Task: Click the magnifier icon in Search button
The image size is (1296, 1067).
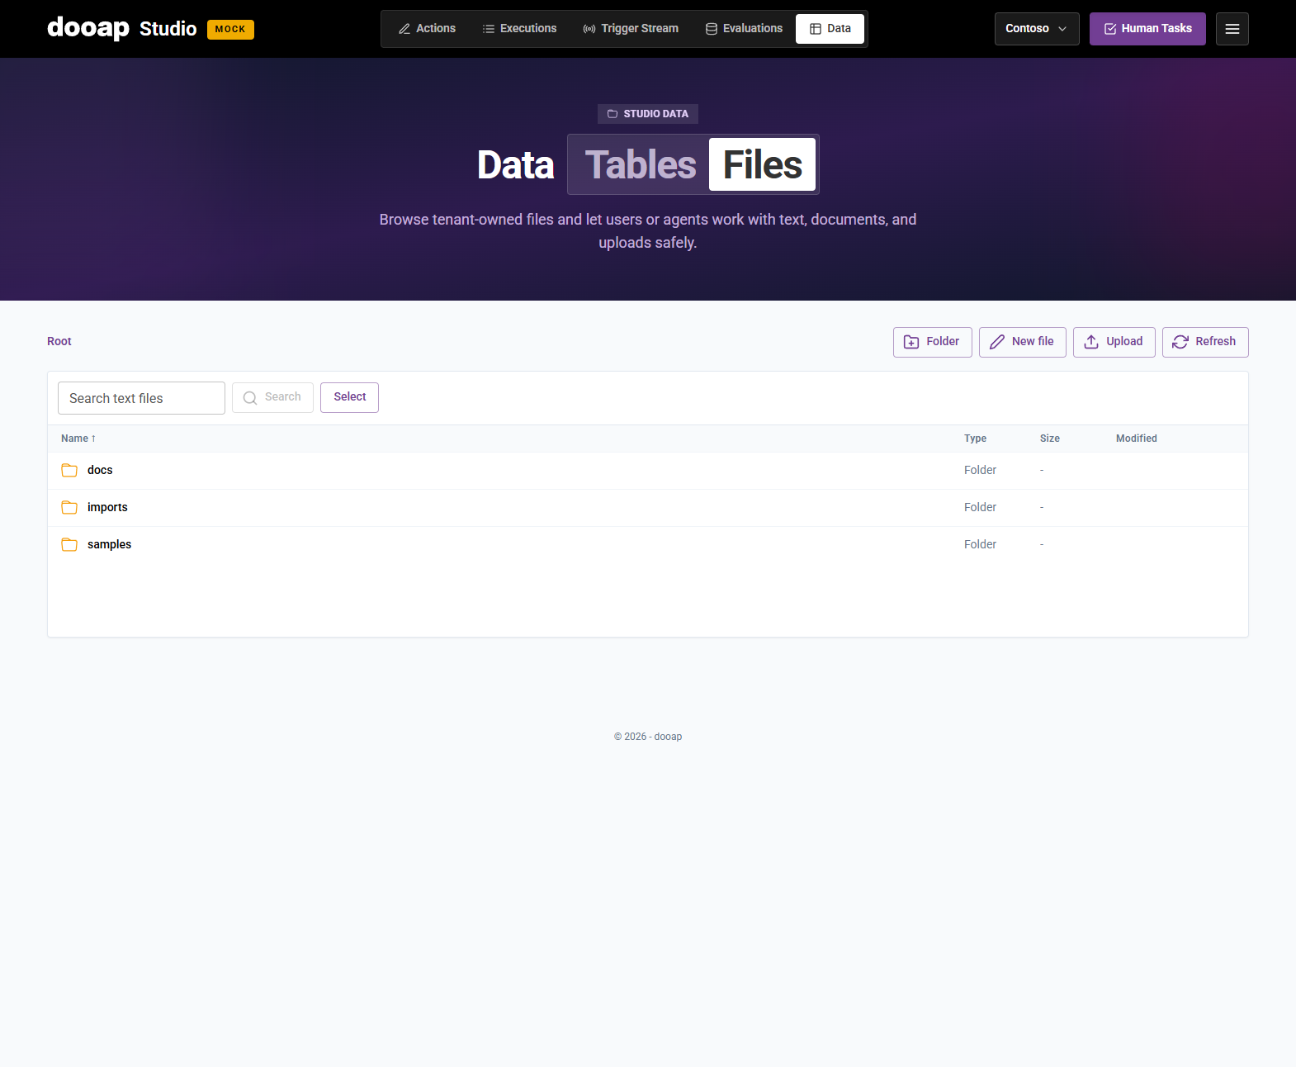Action: [250, 398]
